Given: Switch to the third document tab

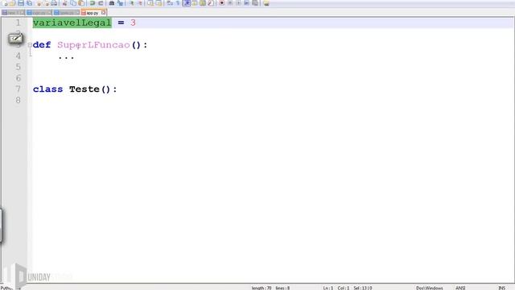Looking at the screenshot, I should [67, 13].
